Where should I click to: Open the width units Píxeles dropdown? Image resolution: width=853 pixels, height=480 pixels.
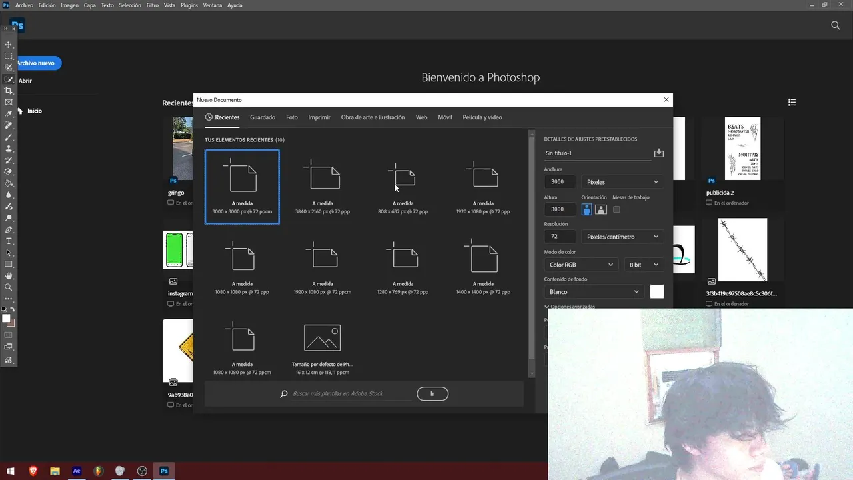point(622,181)
